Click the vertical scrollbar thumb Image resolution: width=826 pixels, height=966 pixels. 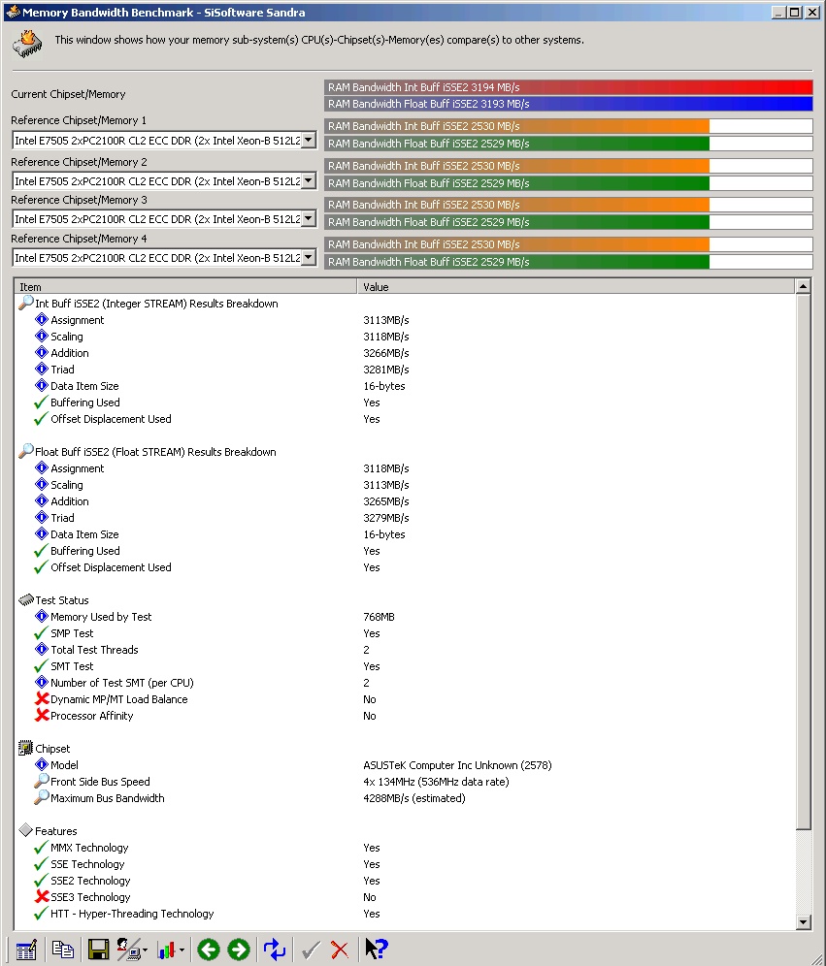coord(803,562)
